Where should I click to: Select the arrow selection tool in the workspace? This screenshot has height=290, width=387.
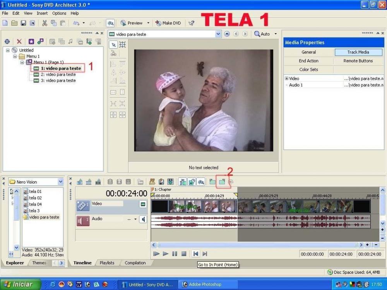tap(113, 44)
